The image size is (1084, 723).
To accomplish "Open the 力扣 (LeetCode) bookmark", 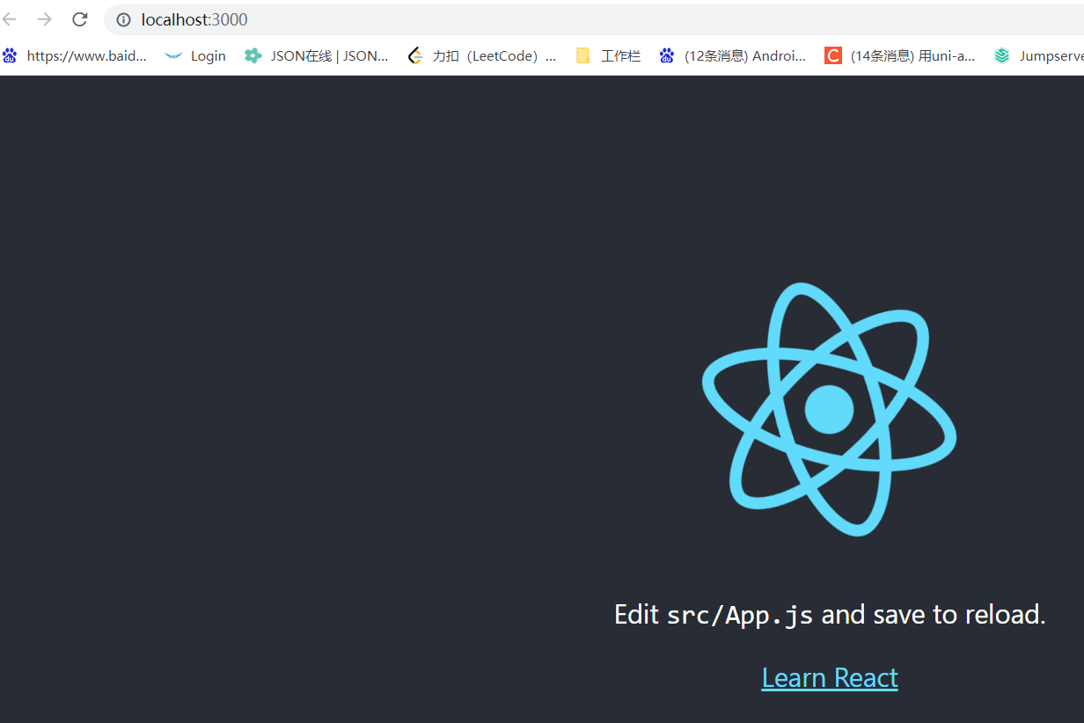I will (482, 55).
